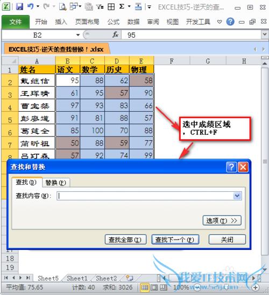269x295 pixels.
Task: Open Undo history dropdown arrow
Action: pos(38,6)
